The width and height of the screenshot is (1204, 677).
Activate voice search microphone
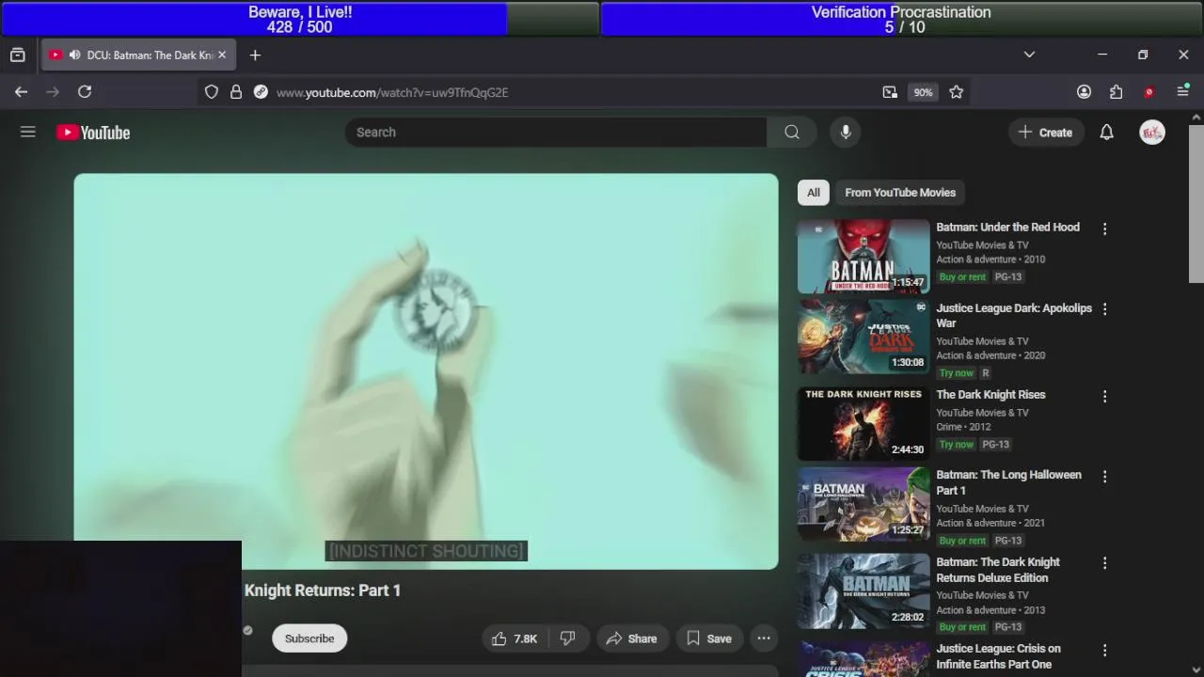(x=846, y=133)
